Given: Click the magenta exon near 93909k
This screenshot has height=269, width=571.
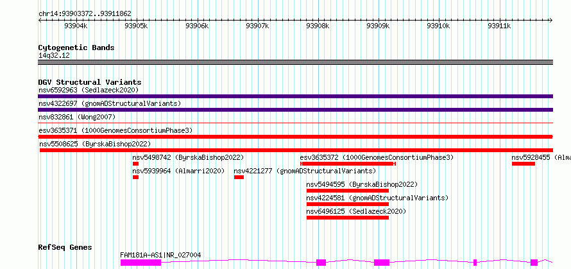Looking at the screenshot, I should click(x=382, y=263).
